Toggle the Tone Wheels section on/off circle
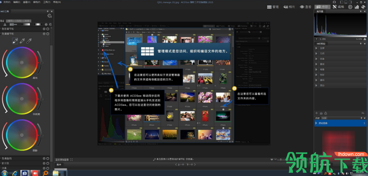 pyautogui.click(x=48, y=33)
